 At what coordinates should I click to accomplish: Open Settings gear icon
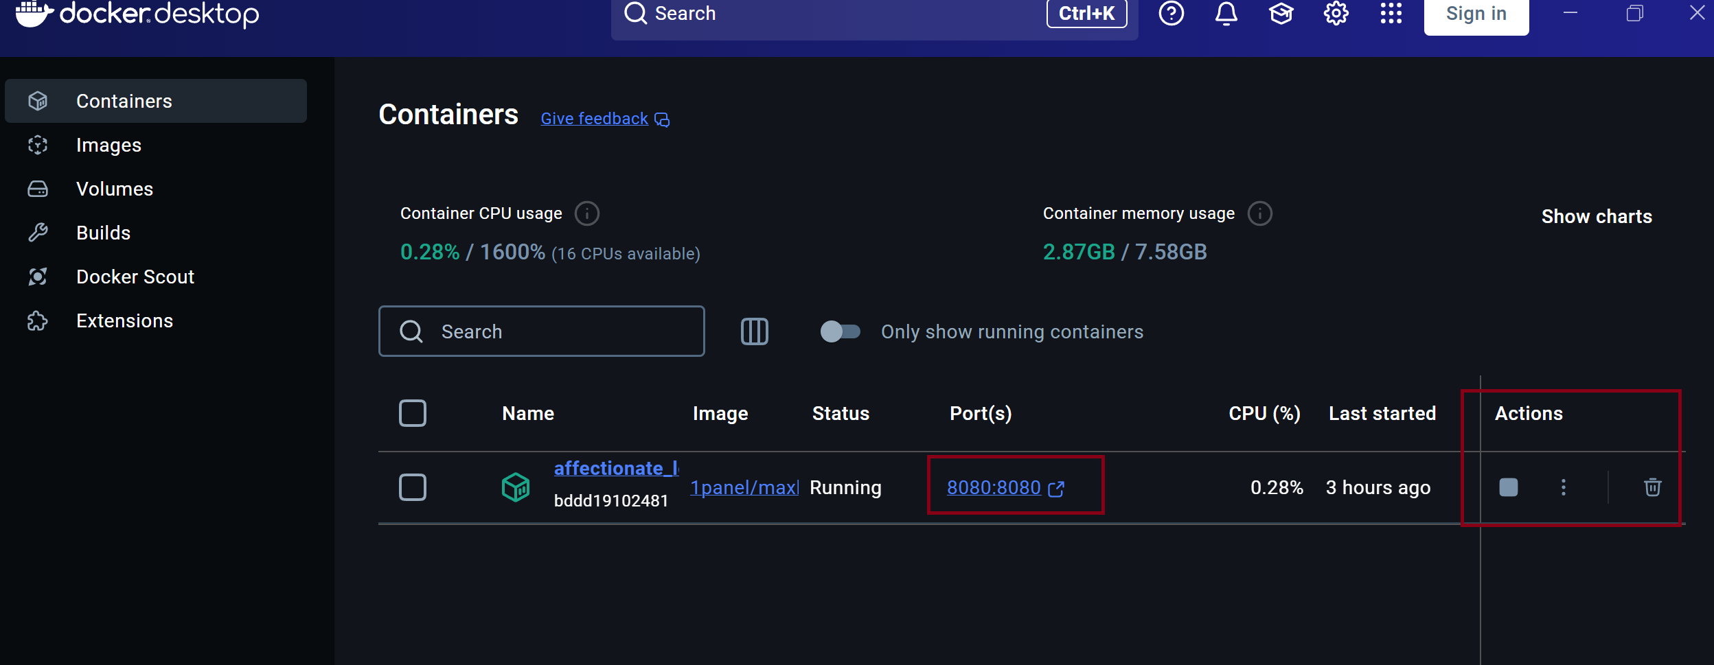[1336, 13]
